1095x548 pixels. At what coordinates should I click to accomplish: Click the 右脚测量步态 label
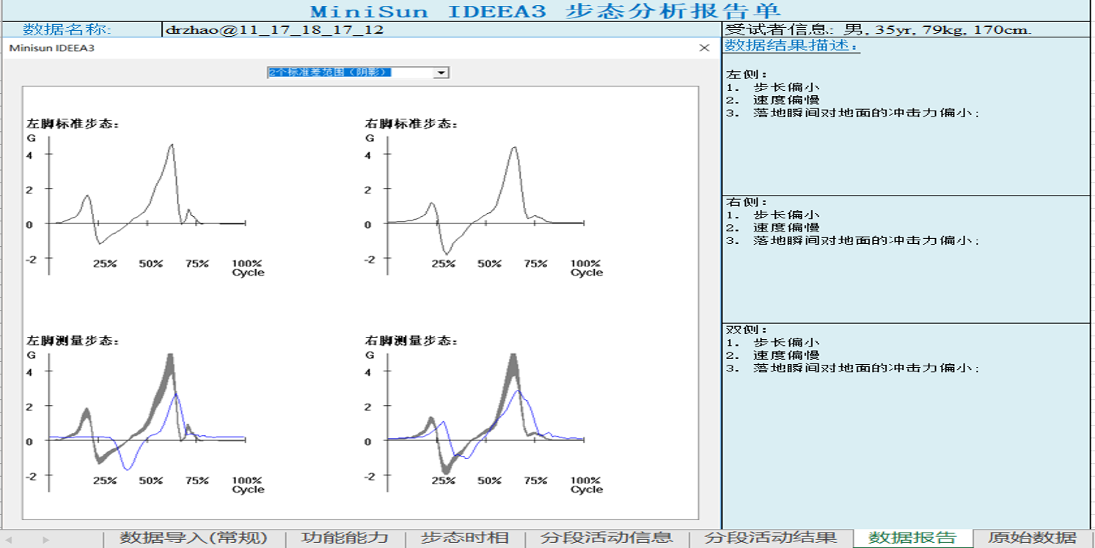pyautogui.click(x=411, y=341)
